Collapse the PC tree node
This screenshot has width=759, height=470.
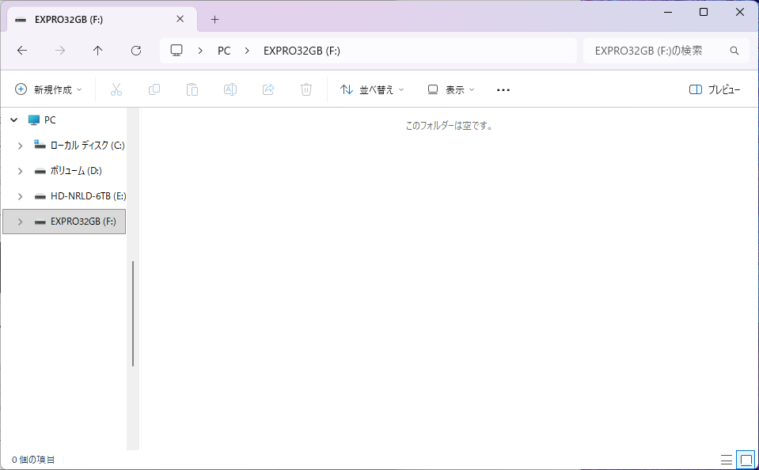(x=13, y=120)
